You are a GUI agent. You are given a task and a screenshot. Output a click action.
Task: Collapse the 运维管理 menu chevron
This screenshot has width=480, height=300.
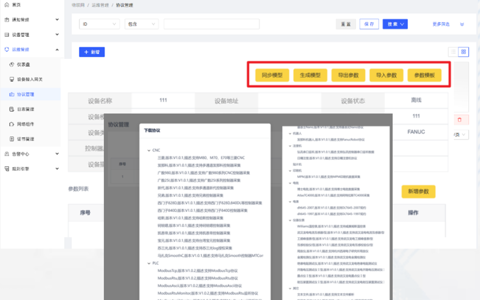coord(57,50)
